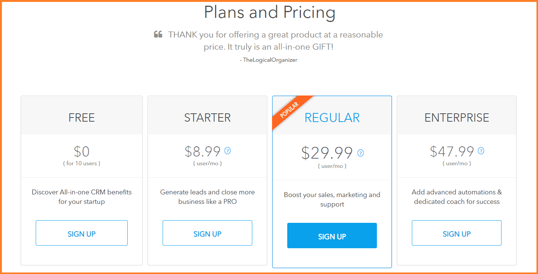Click the help icon beside $8.99 price
Viewport: 538px width, 274px height.
(x=228, y=151)
